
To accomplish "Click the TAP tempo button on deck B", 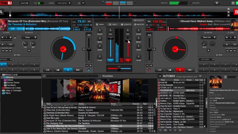I will point(149,22).
